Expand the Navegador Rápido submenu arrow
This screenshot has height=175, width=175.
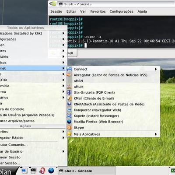[63, 138]
